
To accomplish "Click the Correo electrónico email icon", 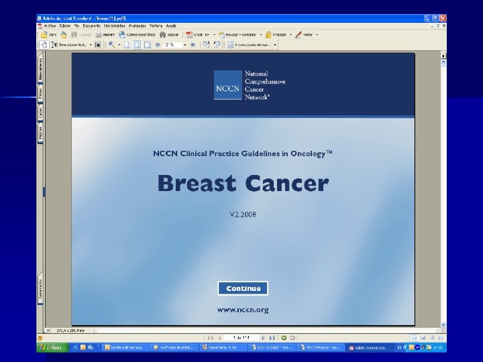I will [122, 35].
